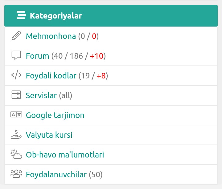
Task: Click the speech bubble icon beside Forum
Action: point(16,55)
